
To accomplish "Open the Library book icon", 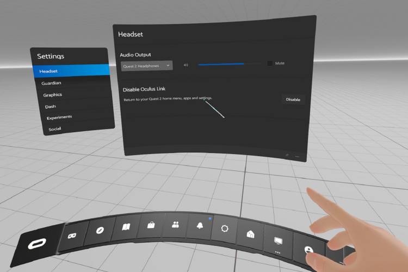I will [x=126, y=227].
